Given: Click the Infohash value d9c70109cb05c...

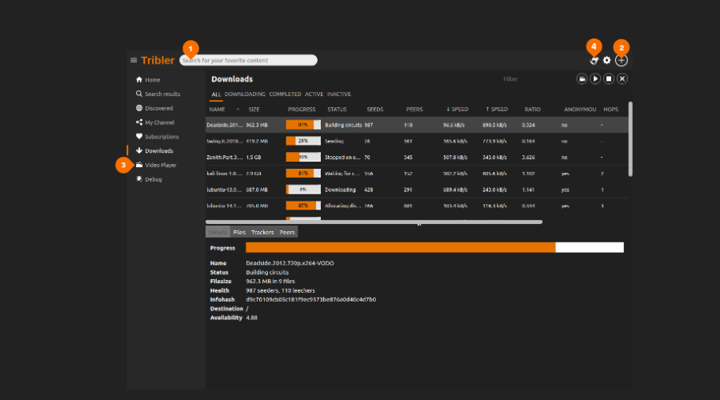Looking at the screenshot, I should [311, 299].
